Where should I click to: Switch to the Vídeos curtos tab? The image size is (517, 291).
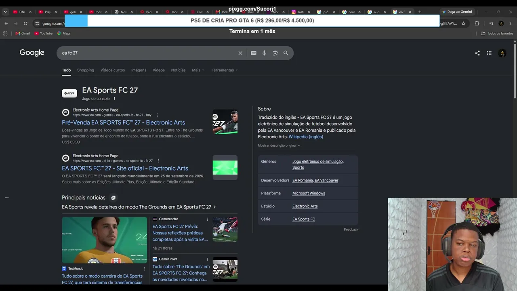113,70
